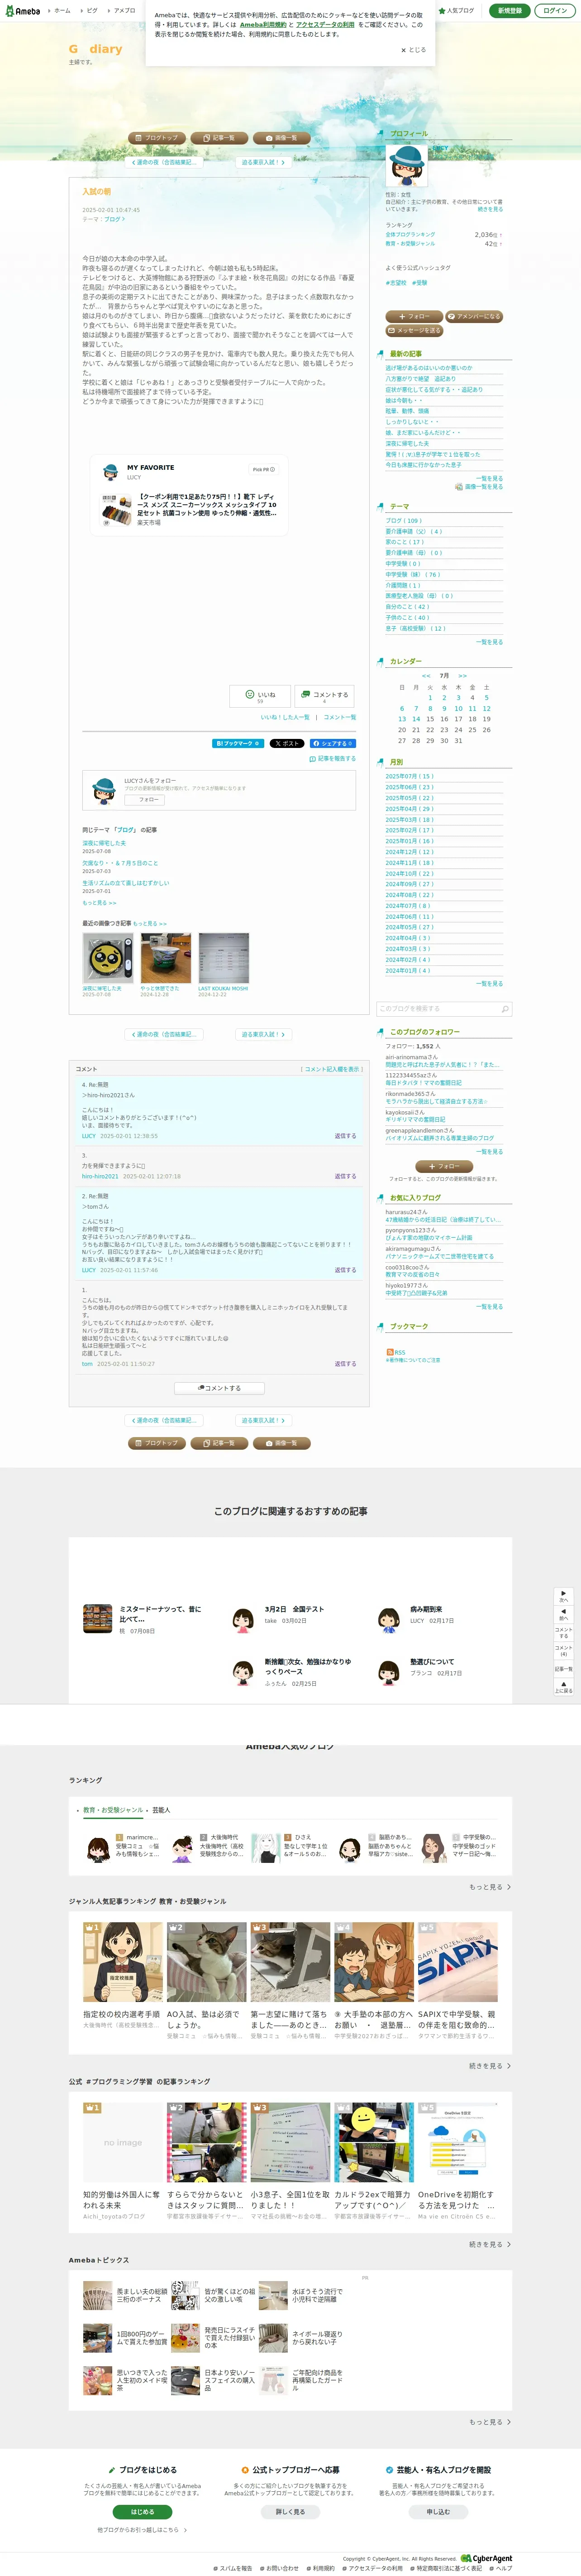The width and height of the screenshot is (581, 2576).
Task: Open the #志望校 hashtag
Action: [396, 283]
